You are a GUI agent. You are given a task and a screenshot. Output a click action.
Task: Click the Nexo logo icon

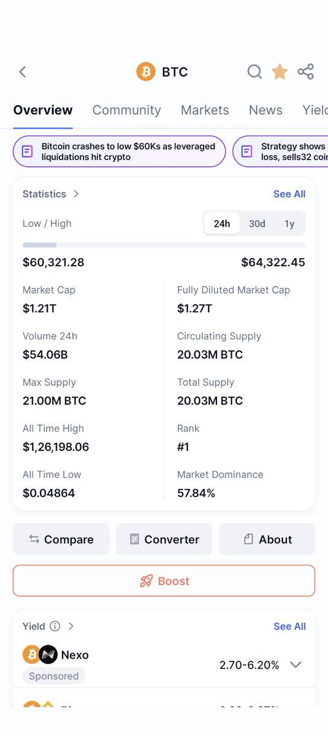[x=48, y=655]
